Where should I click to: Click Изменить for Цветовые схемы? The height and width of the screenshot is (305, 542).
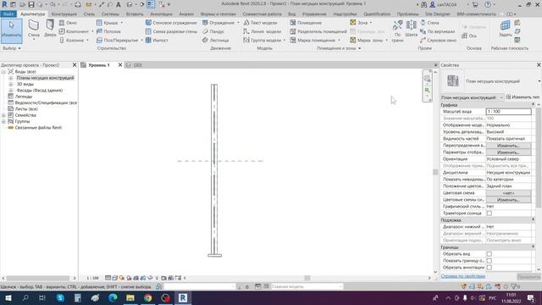[508, 200]
